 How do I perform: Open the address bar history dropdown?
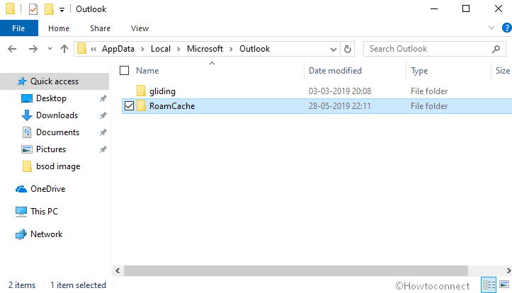pos(333,50)
